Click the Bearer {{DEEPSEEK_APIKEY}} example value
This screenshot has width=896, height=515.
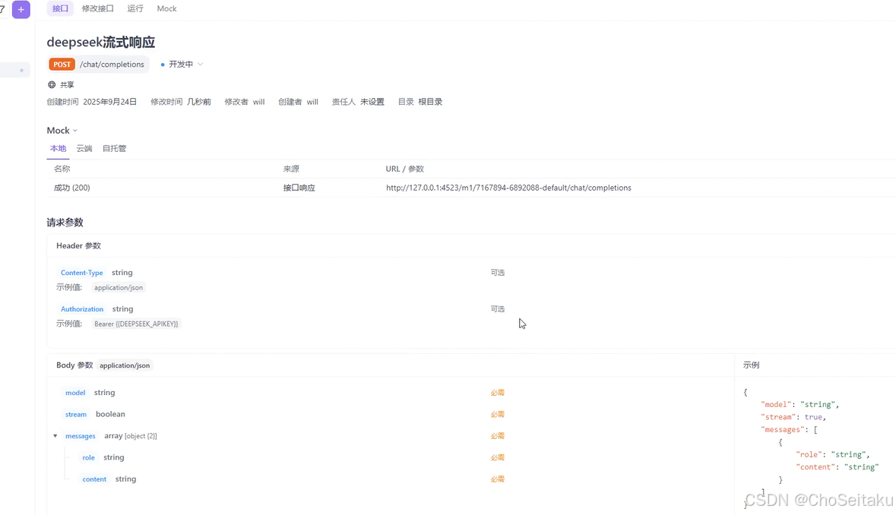(136, 324)
